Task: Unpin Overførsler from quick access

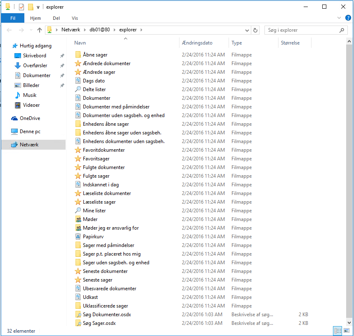Action: click(62, 66)
